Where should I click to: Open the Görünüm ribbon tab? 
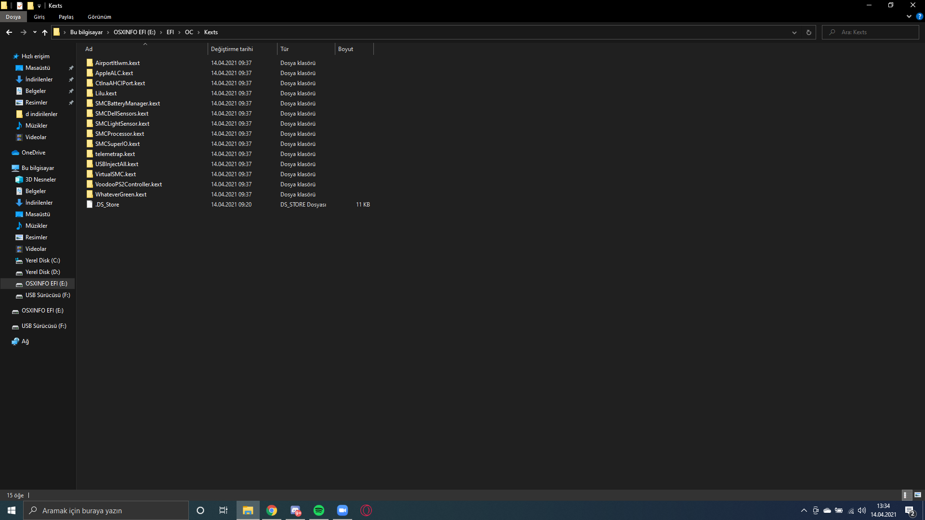click(x=99, y=17)
